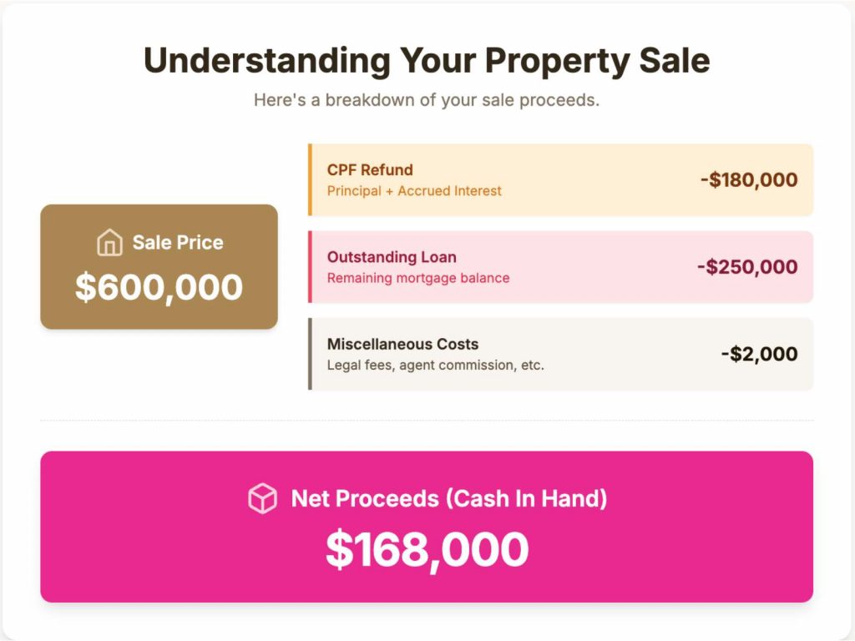The width and height of the screenshot is (855, 641).
Task: Click the $600,000 sale price amount
Action: [x=159, y=287]
